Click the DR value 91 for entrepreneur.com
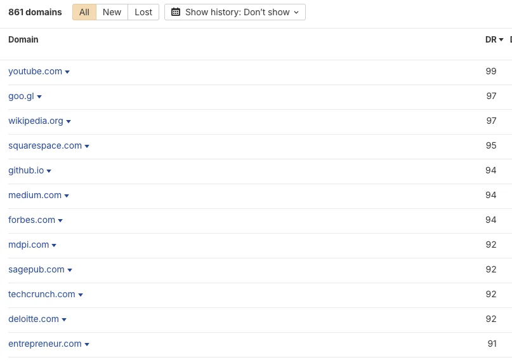512x362 pixels. (492, 344)
